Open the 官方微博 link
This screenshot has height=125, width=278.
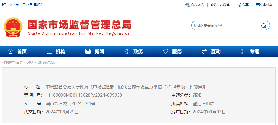223,5
